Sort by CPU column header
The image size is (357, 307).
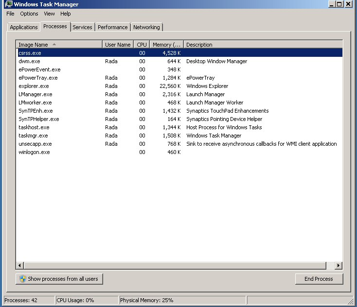(142, 45)
